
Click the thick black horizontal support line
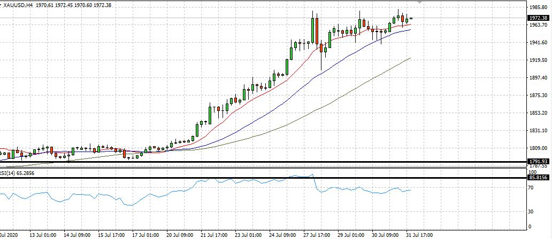tap(214, 162)
